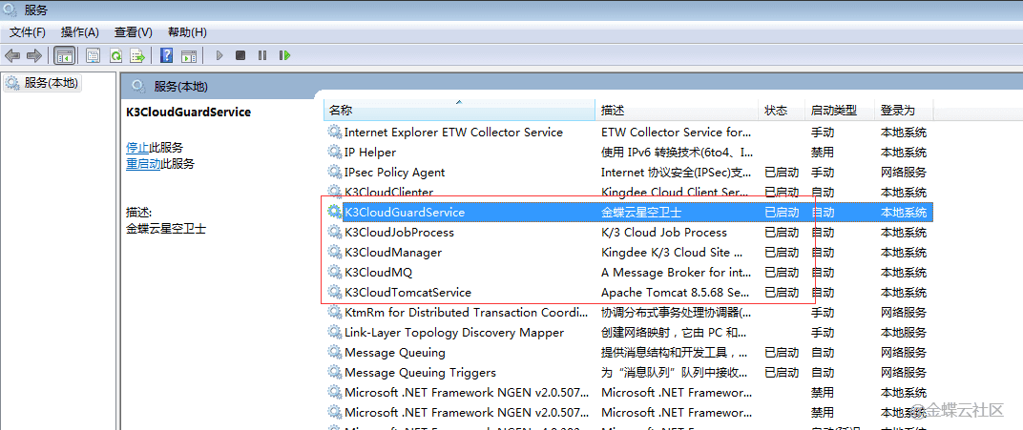Image resolution: width=1023 pixels, height=430 pixels.
Task: Open the 帮助(H) menu
Action: tap(187, 31)
